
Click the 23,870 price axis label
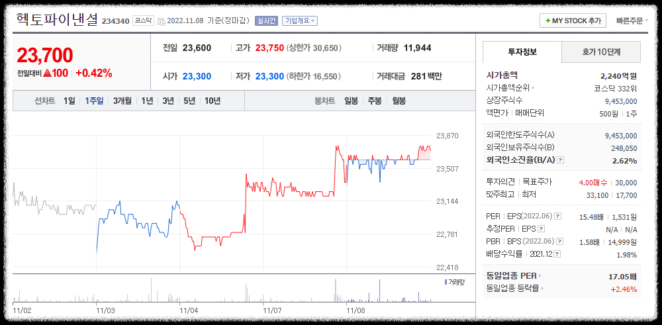tap(447, 136)
